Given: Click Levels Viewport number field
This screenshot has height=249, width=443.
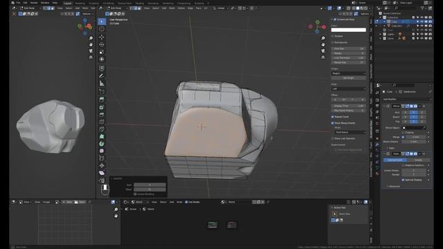Looking at the screenshot, I should [414, 171].
